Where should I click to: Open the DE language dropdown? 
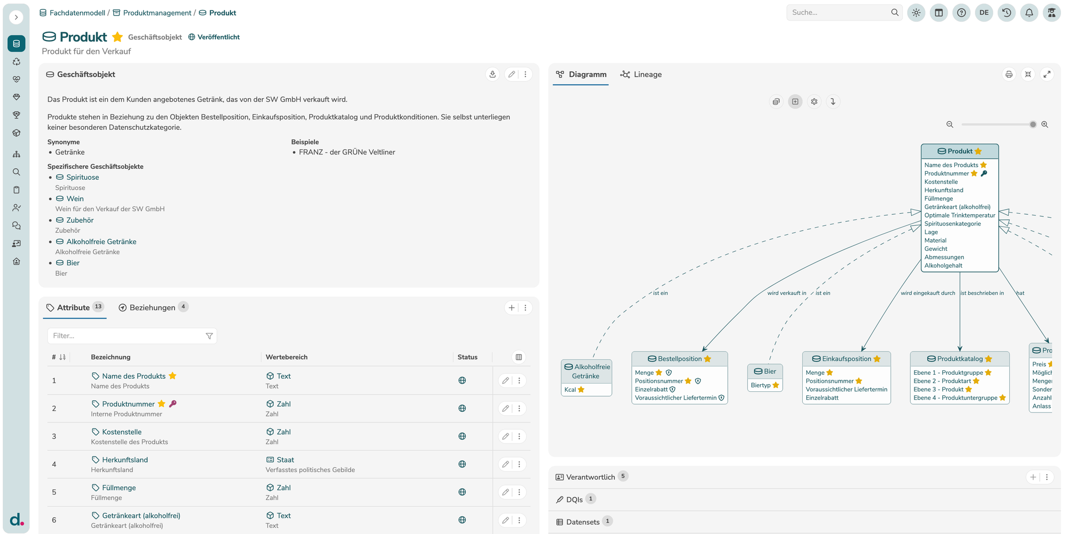coord(984,13)
